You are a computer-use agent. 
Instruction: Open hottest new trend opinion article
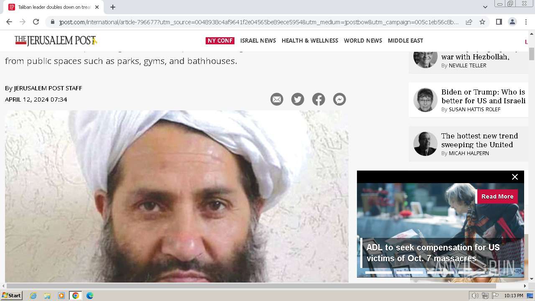(479, 140)
